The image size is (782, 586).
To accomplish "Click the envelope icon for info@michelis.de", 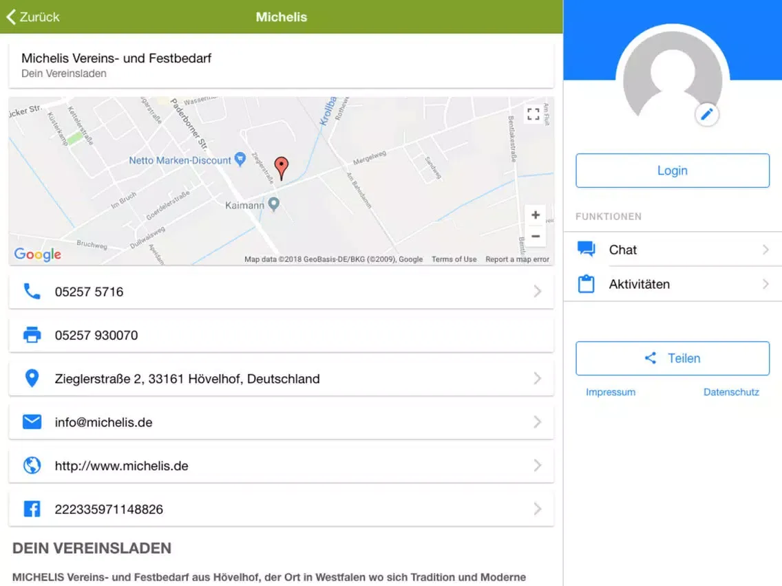I will [32, 422].
